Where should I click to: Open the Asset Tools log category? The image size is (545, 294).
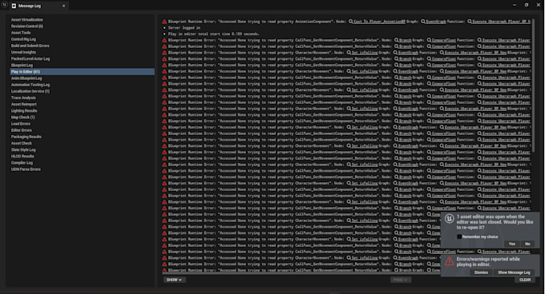[x=21, y=33]
